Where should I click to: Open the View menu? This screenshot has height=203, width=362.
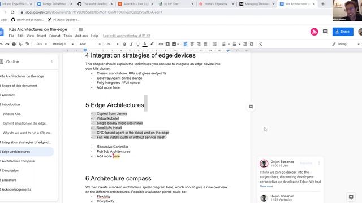pos(30,36)
